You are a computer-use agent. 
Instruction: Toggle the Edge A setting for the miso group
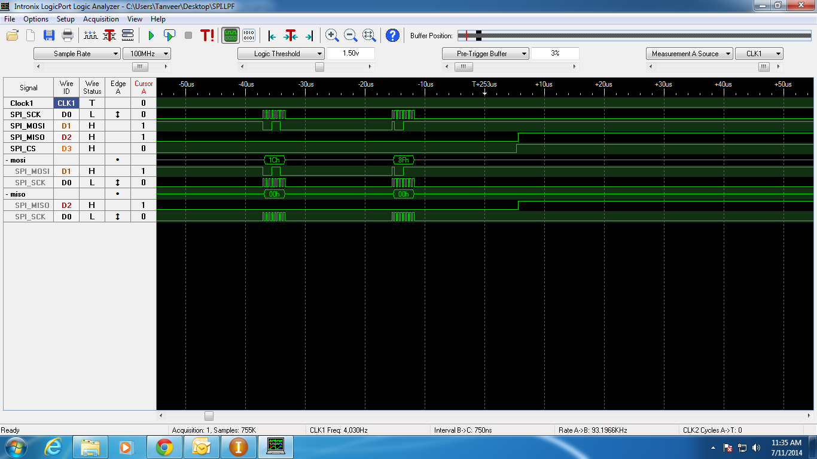tap(118, 194)
